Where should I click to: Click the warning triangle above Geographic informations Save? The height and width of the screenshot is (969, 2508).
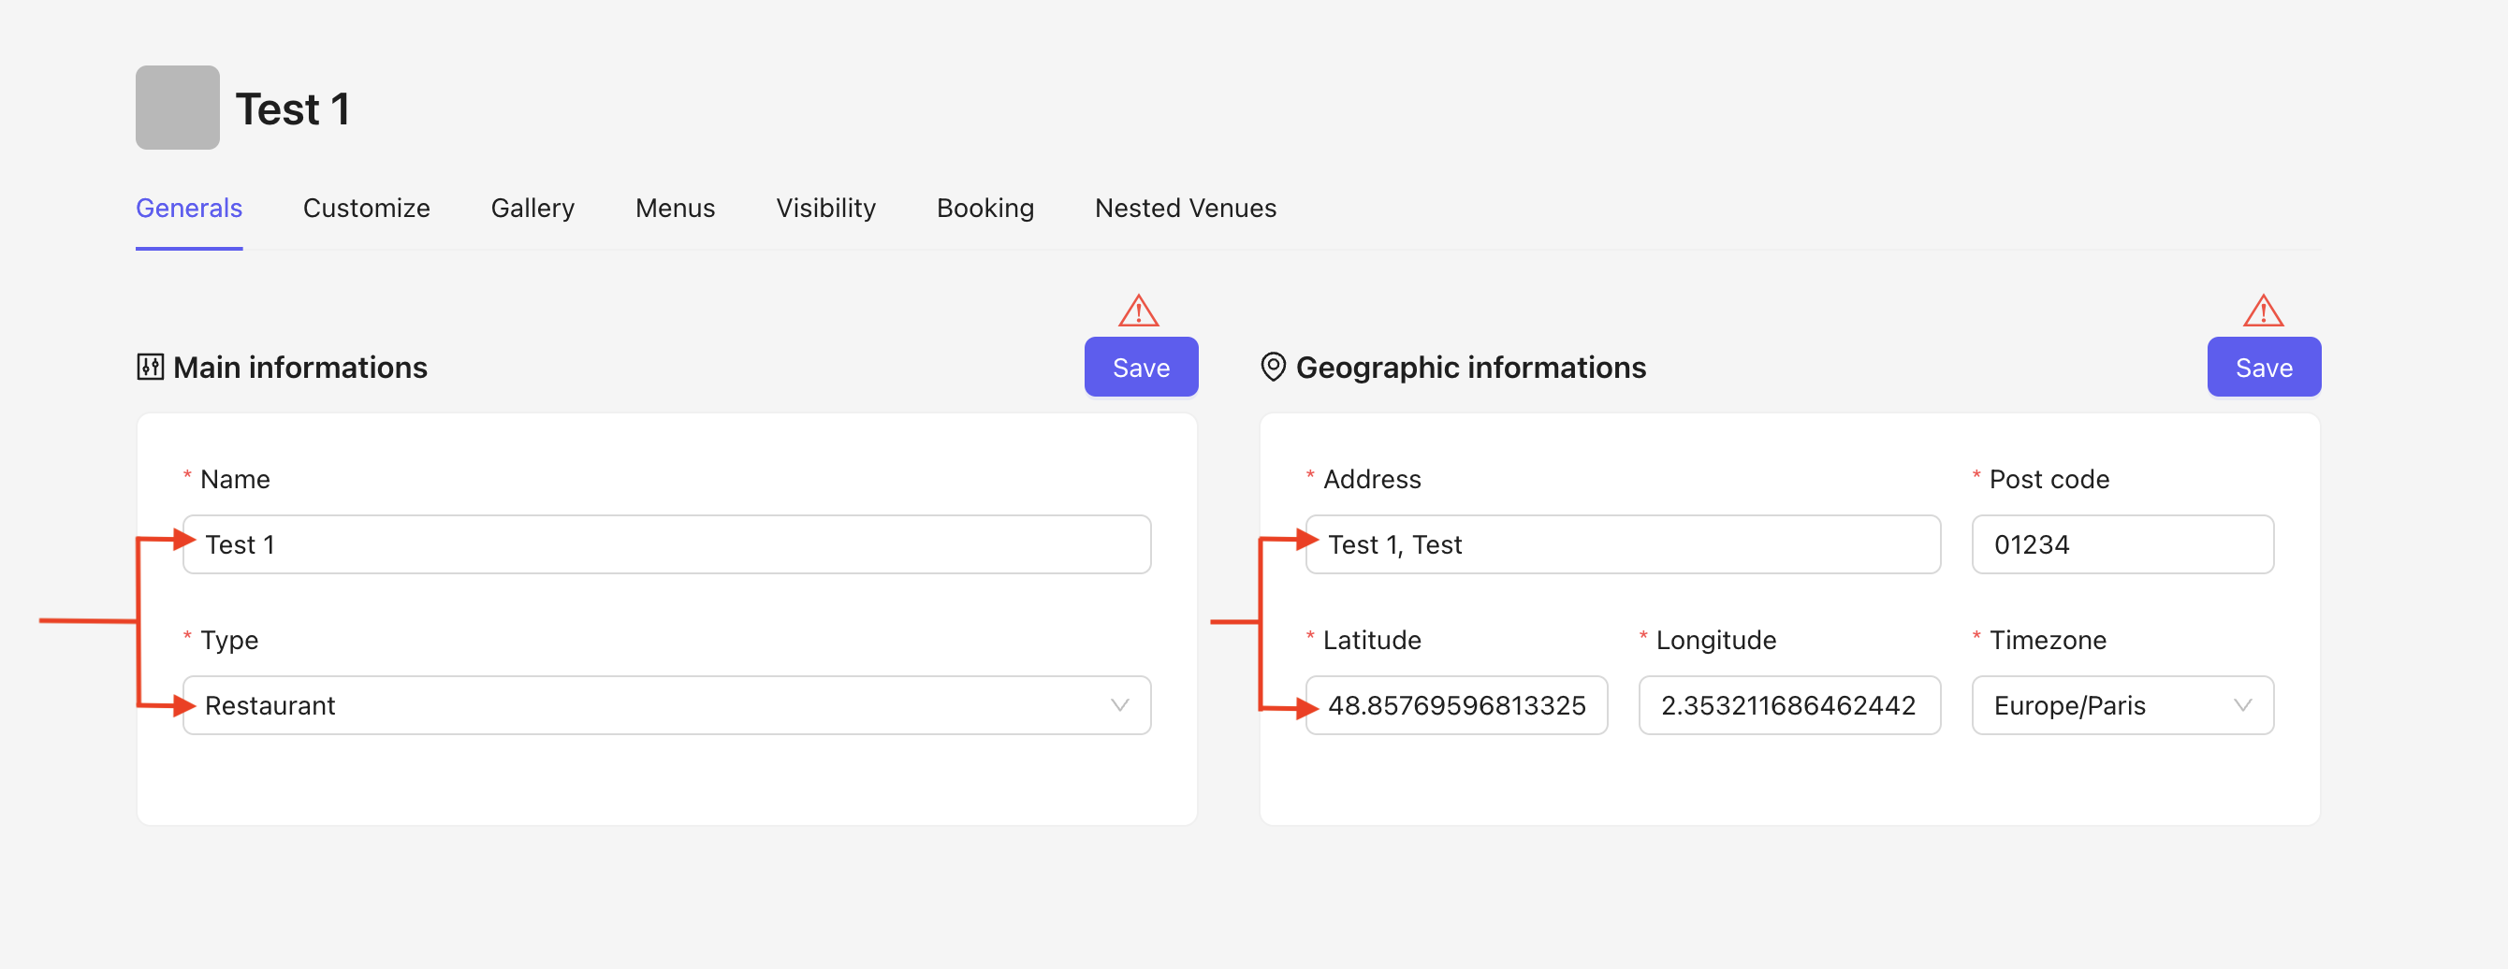tap(2262, 311)
